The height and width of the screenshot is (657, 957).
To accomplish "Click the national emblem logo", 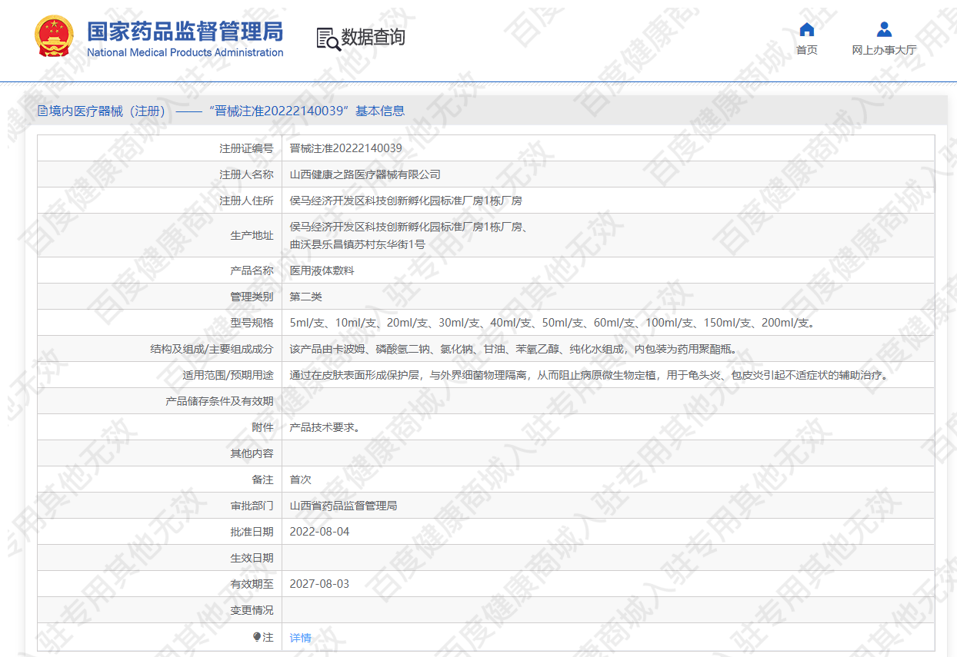I will [55, 36].
